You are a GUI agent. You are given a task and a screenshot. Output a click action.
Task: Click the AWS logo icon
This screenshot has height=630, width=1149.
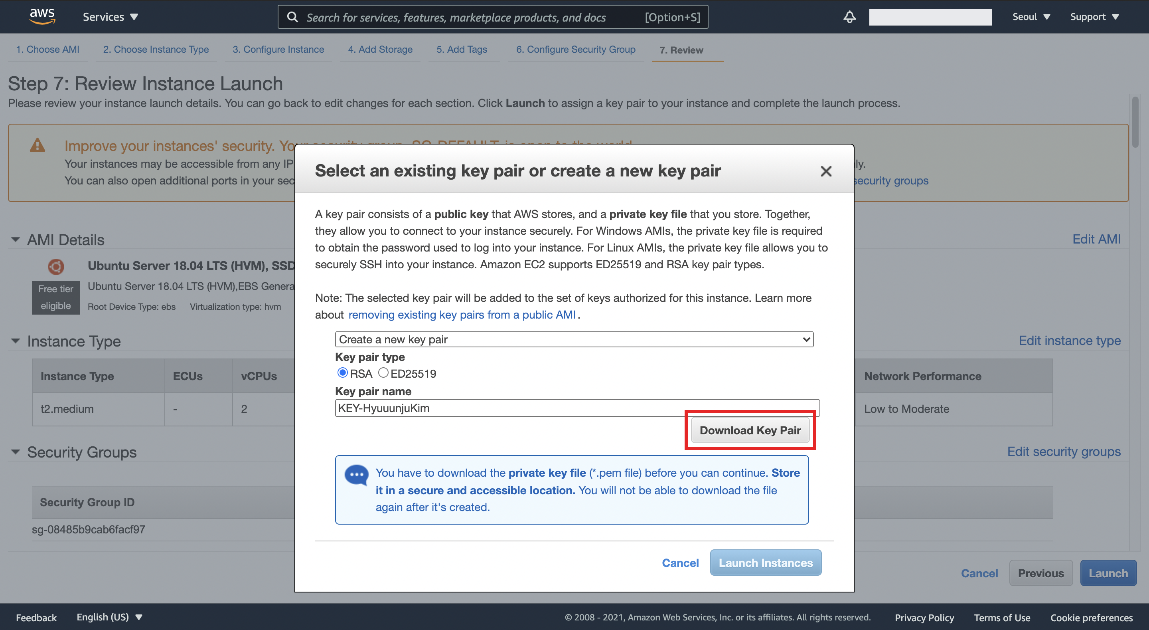(42, 16)
